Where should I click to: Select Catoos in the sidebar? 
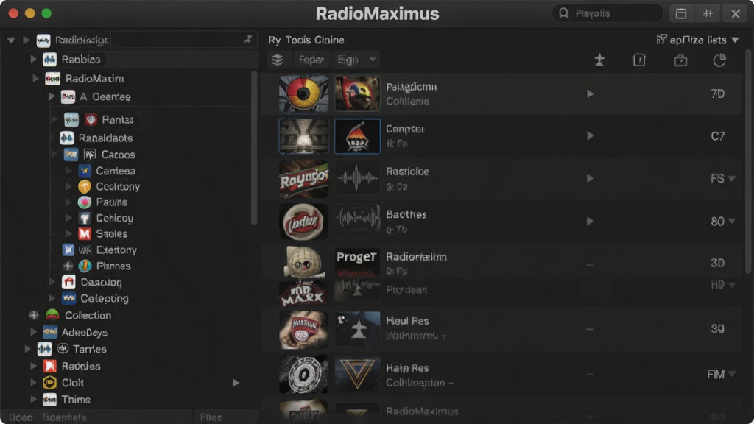(118, 155)
